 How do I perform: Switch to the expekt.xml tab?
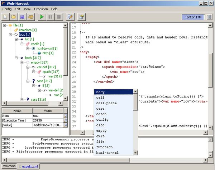pyautogui.click(x=28, y=166)
